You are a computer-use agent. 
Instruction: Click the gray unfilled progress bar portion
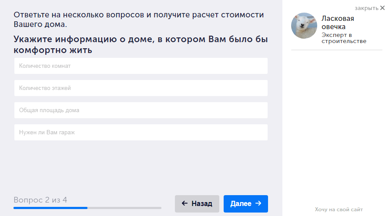click(124, 208)
